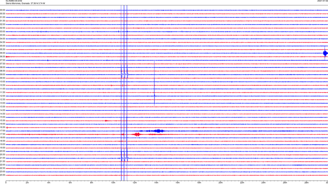Click the 15:30 time label
This screenshot has width=328, height=184.
click(x=2, y=121)
